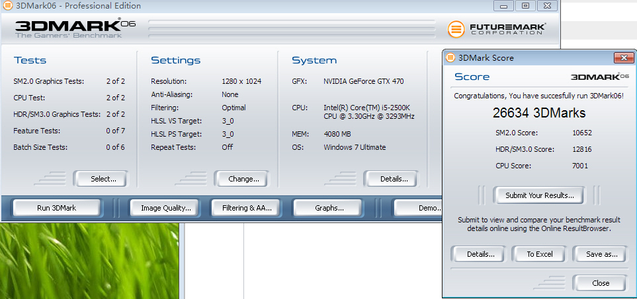Open system Details... button in main window
The image size is (637, 299).
(391, 179)
